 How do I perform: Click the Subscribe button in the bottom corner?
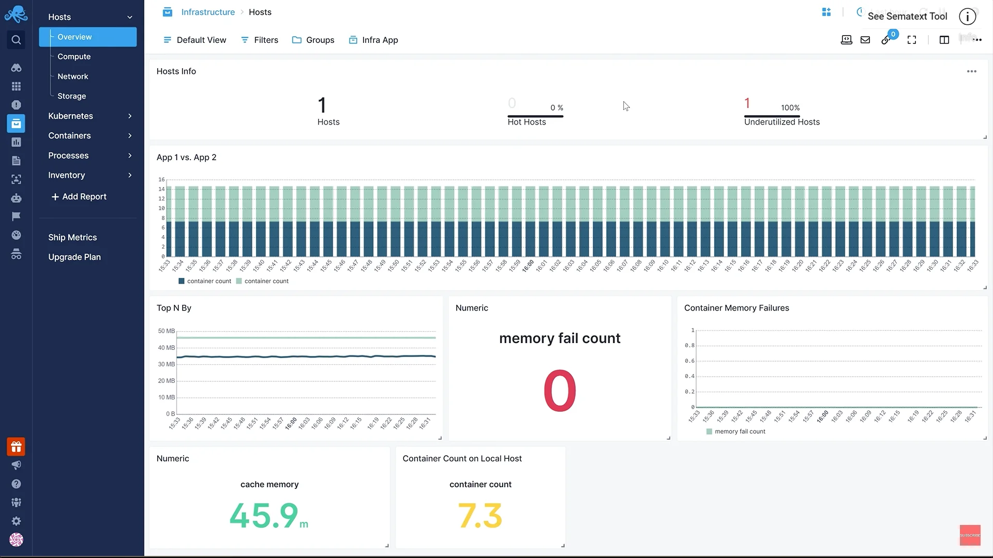(970, 535)
